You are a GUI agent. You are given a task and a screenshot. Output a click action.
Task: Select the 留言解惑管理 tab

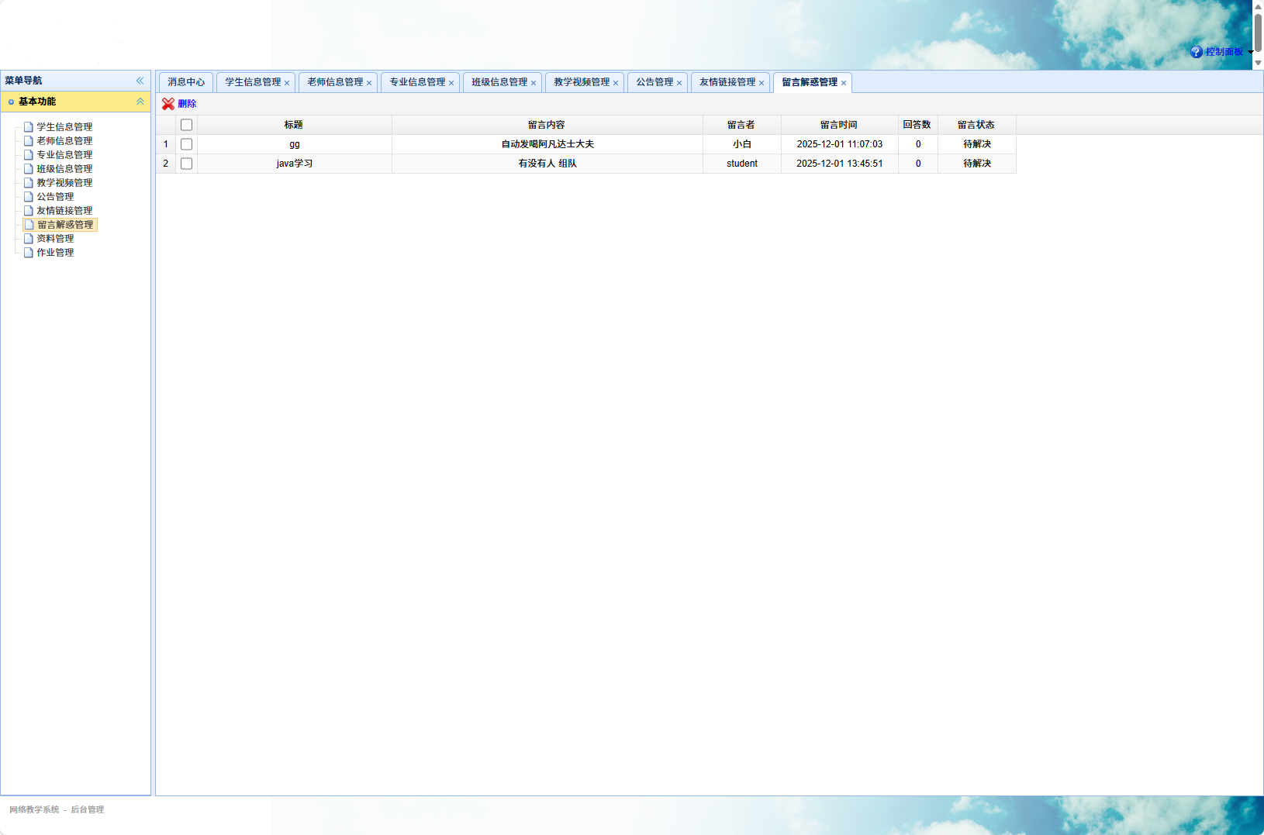(810, 82)
